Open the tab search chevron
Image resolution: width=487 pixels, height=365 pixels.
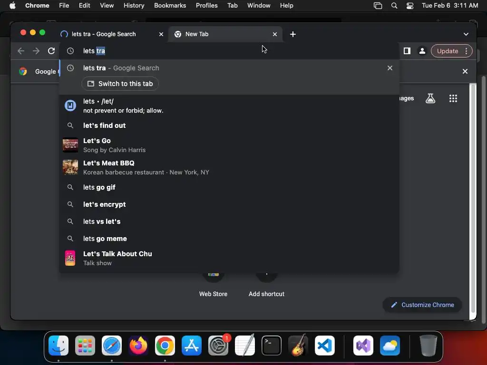pos(466,34)
